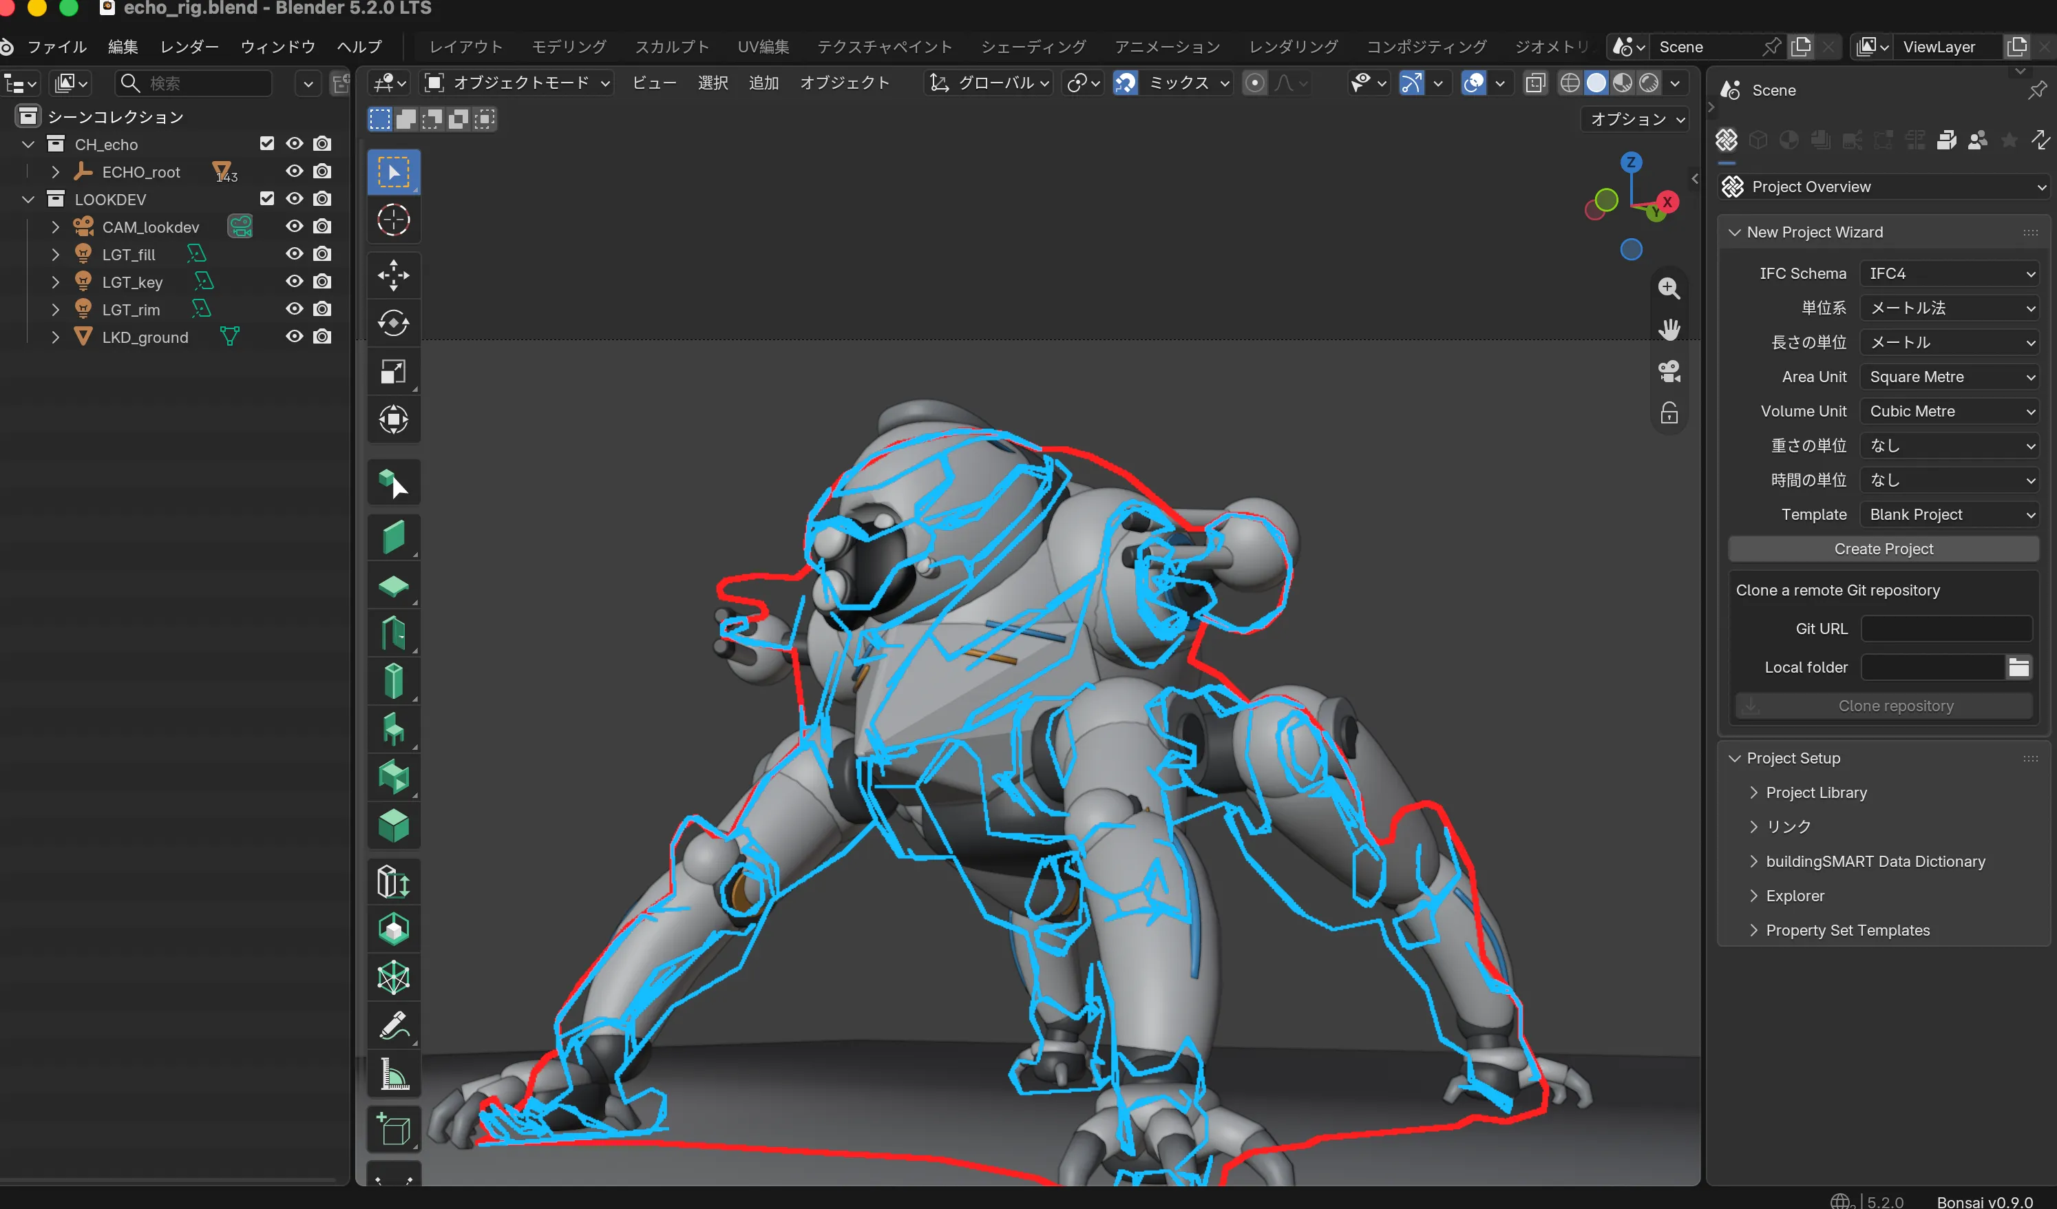Screen dimensions: 2057x1209
Task: Switch to rendered viewport shading
Action: click(1649, 83)
